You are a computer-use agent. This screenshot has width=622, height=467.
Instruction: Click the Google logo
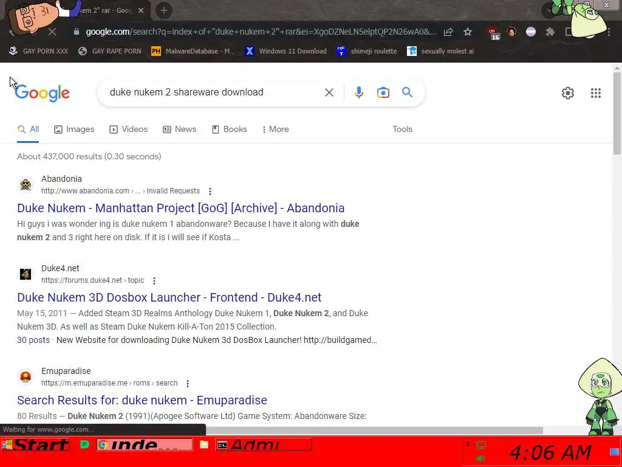[x=42, y=93]
